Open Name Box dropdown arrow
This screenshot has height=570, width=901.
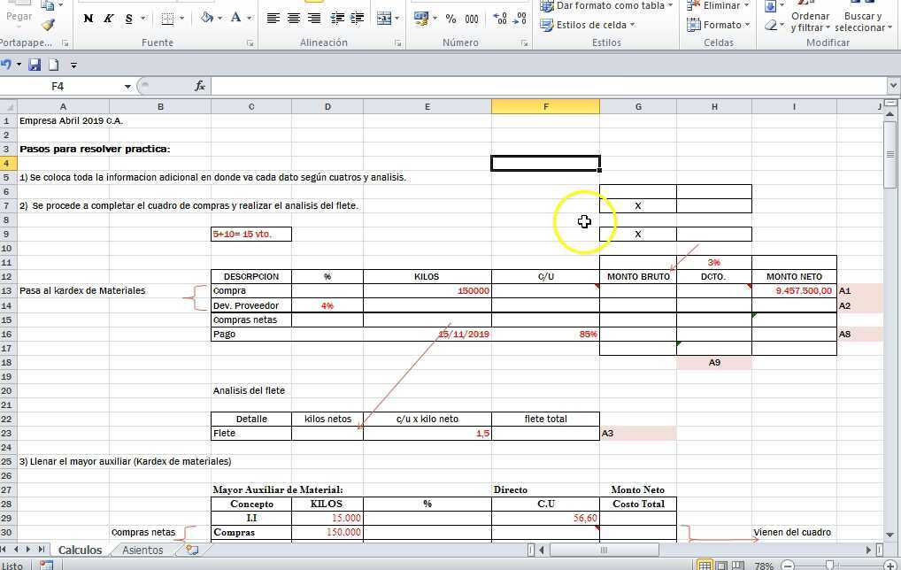[127, 87]
